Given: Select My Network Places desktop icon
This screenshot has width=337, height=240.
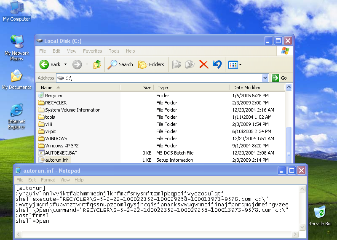Looking at the screenshot, I should tap(17, 41).
